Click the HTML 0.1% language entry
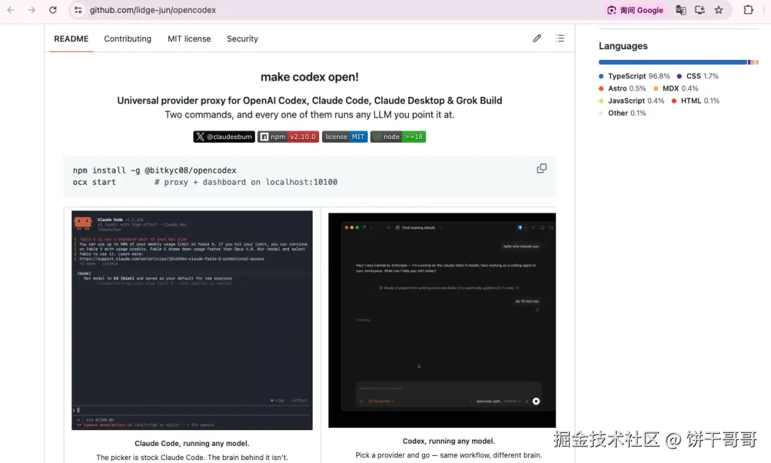The height and width of the screenshot is (463, 771). tap(695, 101)
